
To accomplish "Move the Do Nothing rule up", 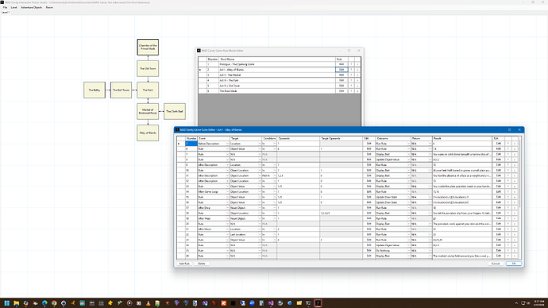I will pyautogui.click(x=508, y=251).
